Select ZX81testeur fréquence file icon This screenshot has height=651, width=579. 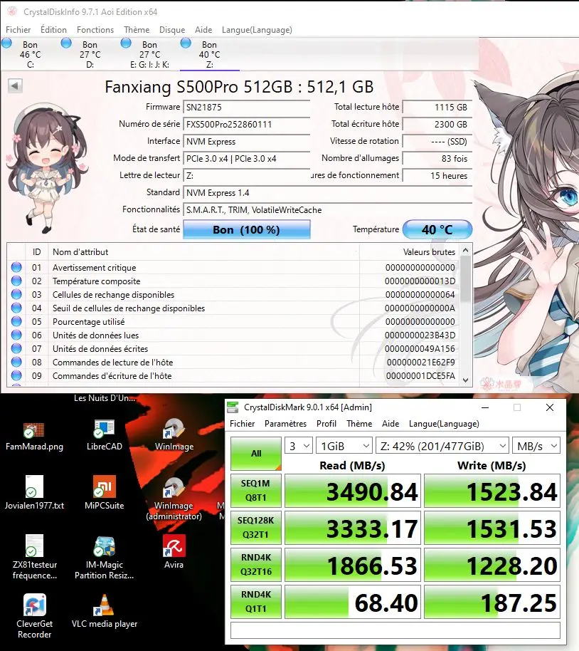[x=34, y=557]
